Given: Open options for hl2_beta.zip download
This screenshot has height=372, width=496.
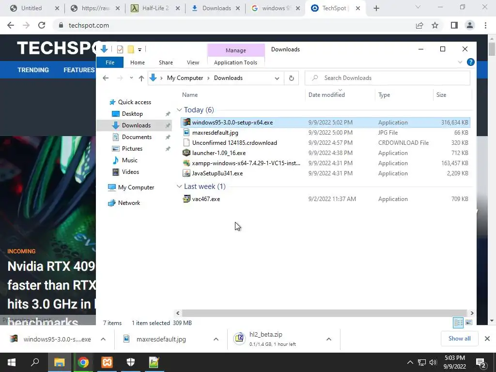Looking at the screenshot, I should [x=329, y=339].
